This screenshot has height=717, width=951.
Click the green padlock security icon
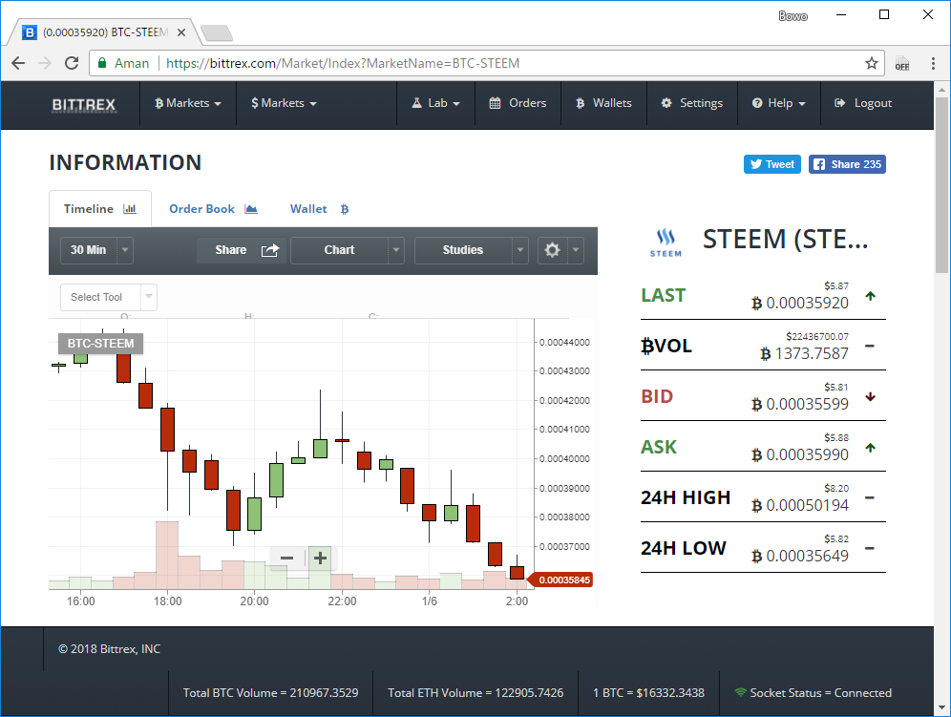pos(102,63)
